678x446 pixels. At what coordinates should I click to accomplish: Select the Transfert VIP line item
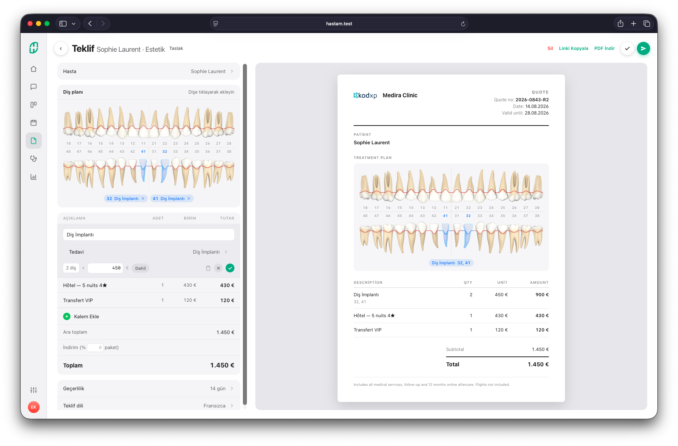(x=149, y=300)
